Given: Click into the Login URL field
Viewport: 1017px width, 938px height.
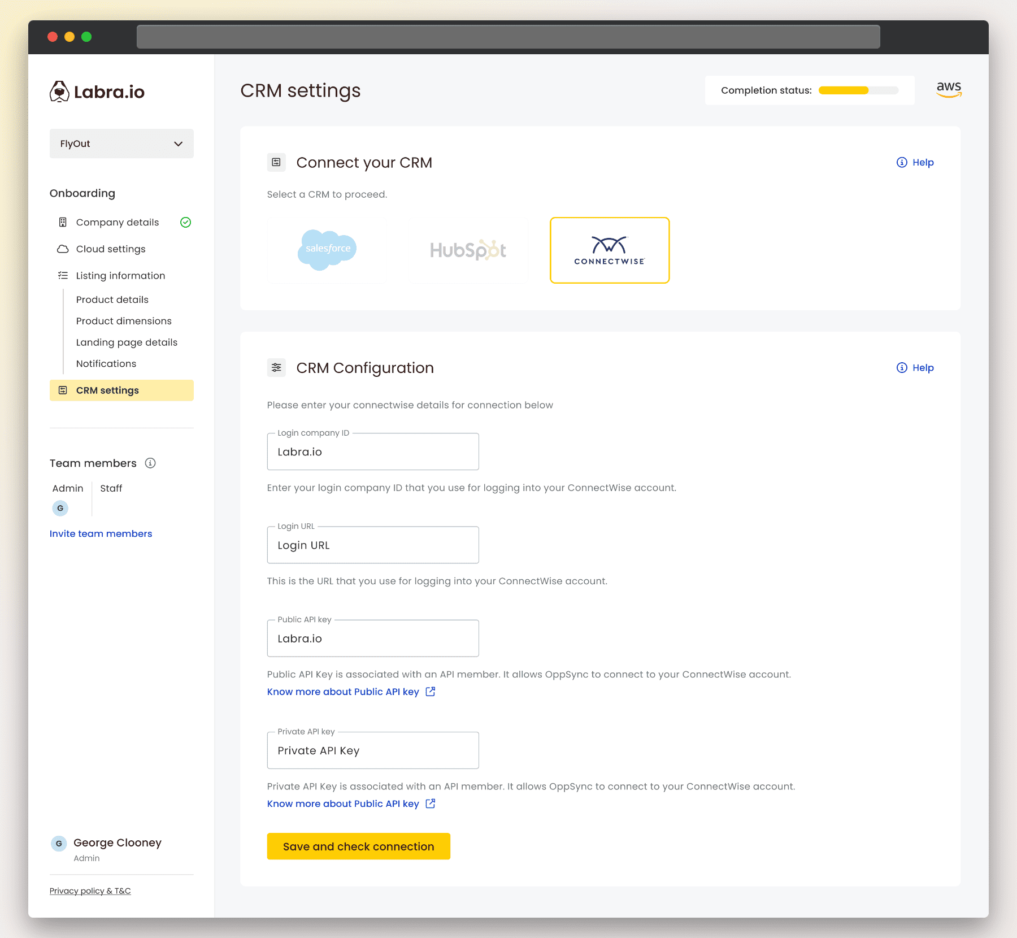Looking at the screenshot, I should pyautogui.click(x=373, y=545).
